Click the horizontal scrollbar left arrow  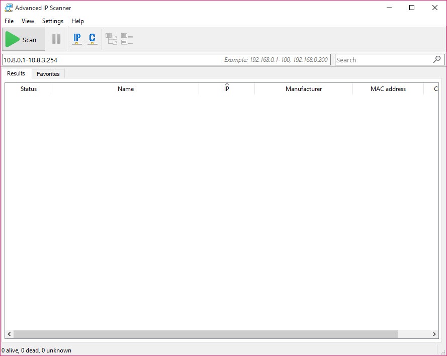click(x=9, y=334)
